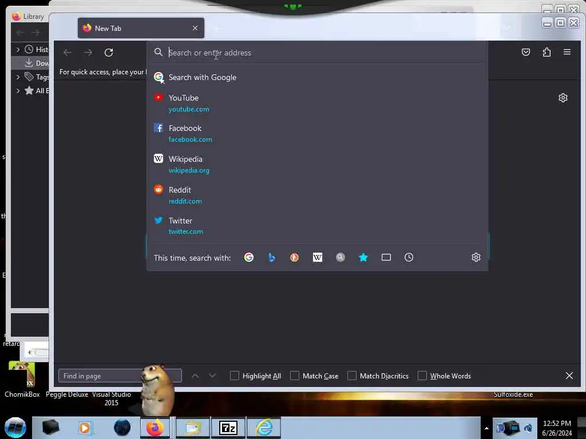Click the Find in page input
The image size is (586, 439).
[x=120, y=376]
